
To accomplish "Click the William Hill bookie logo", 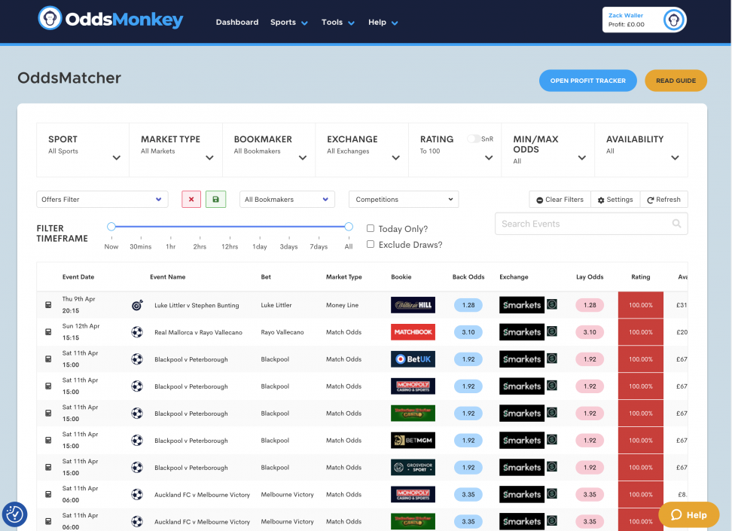I will coord(413,305).
